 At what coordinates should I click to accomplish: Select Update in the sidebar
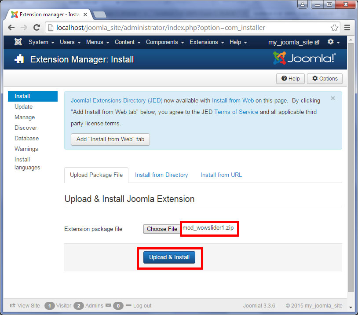(x=23, y=106)
